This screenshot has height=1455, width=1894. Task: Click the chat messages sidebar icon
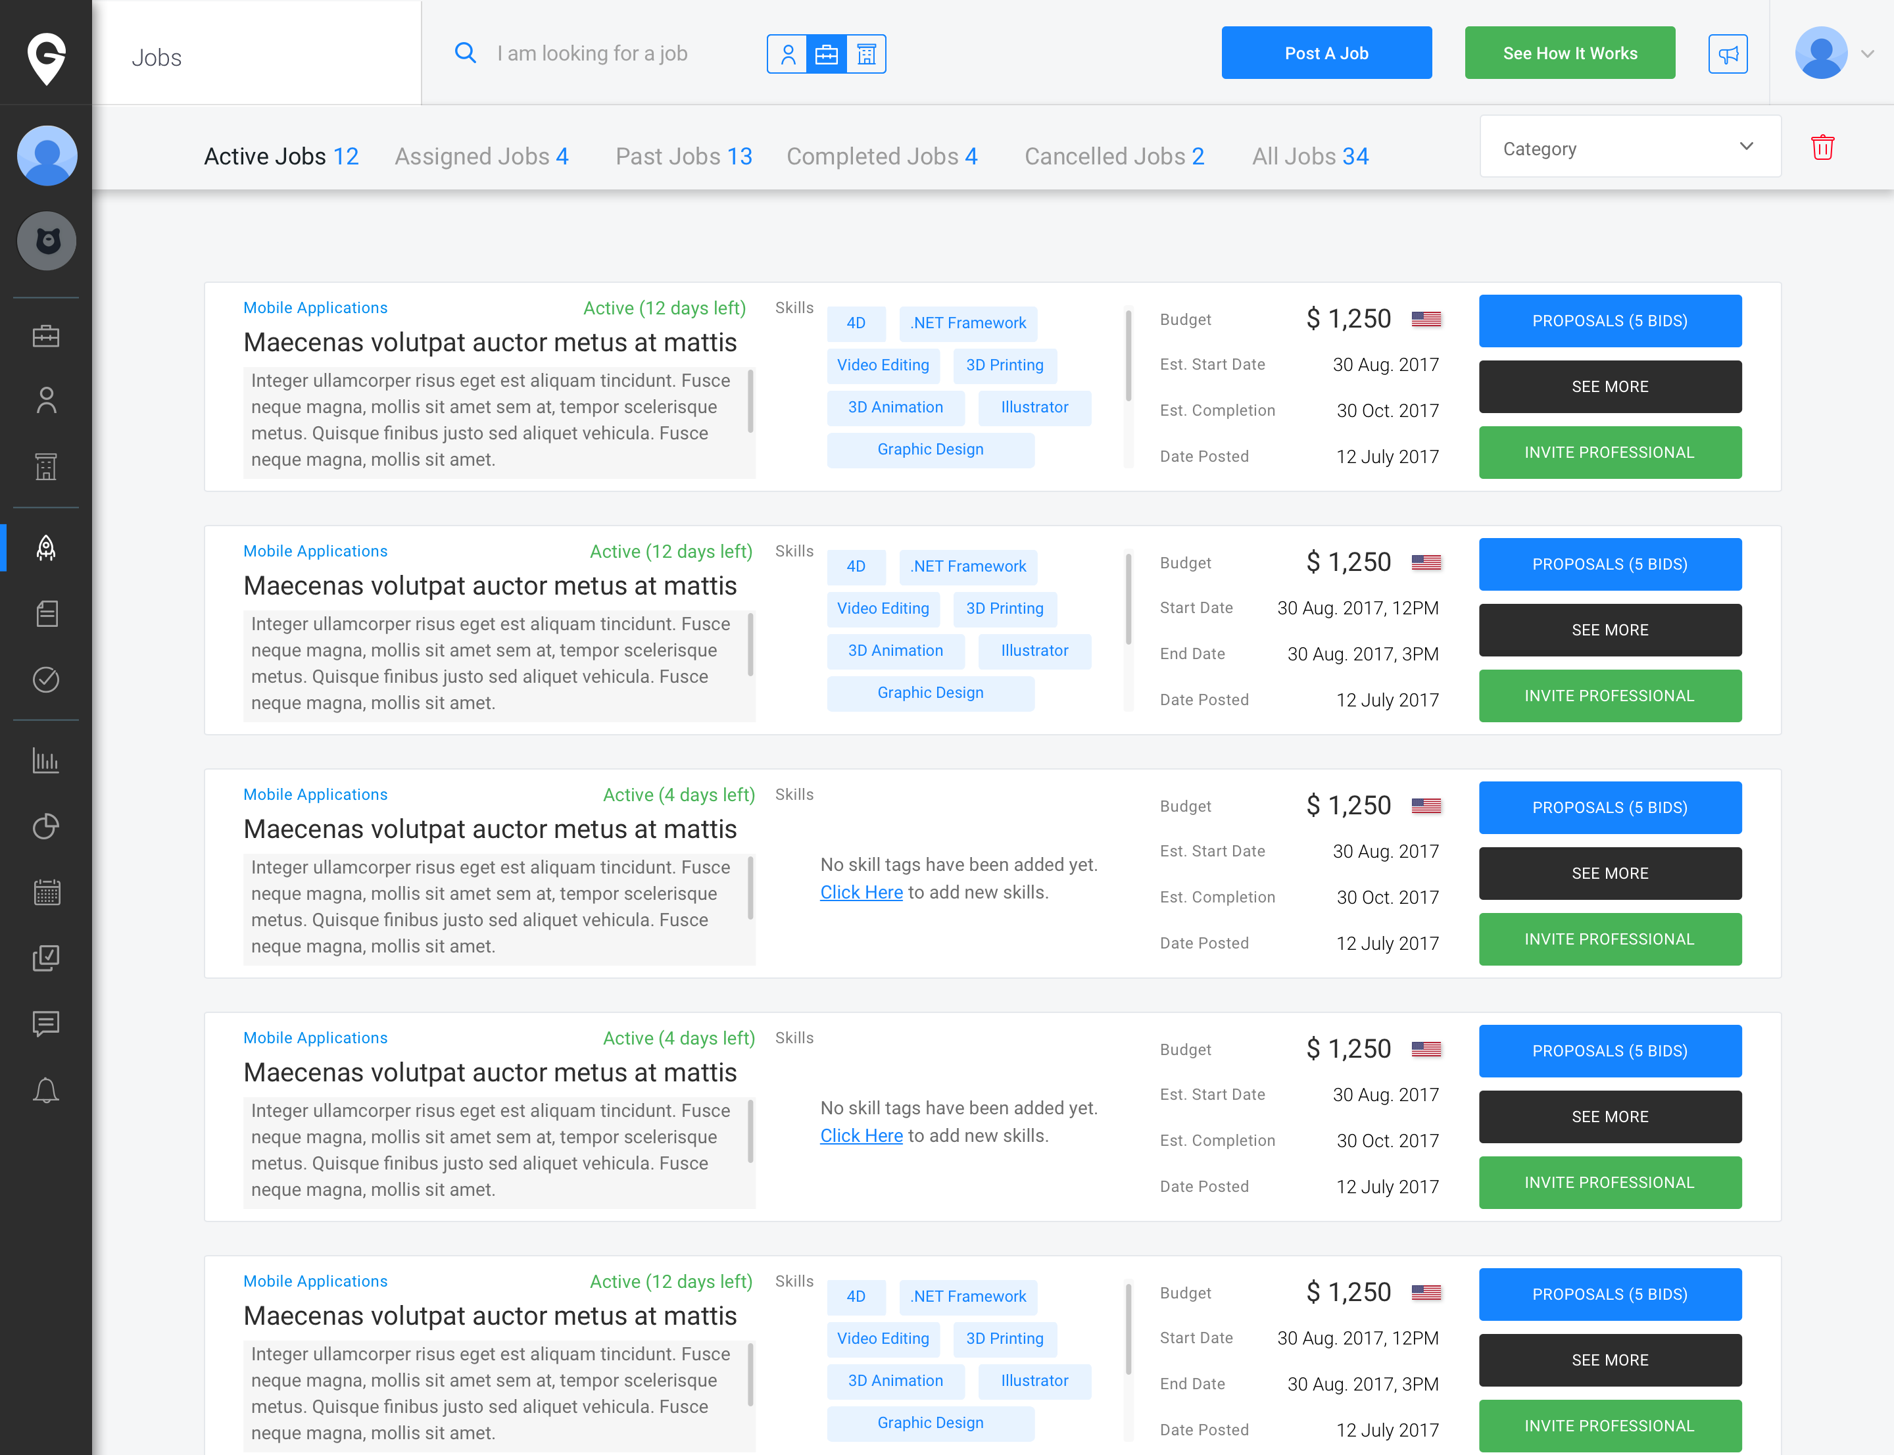click(x=46, y=1023)
